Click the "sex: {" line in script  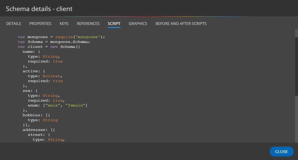(x=30, y=91)
